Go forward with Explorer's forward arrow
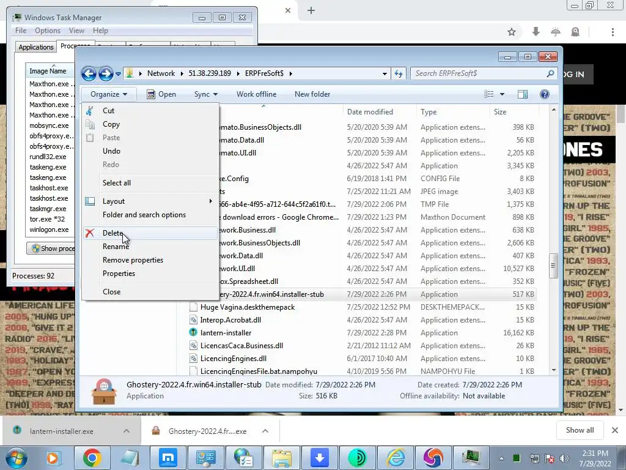The width and height of the screenshot is (626, 470). 106,73
